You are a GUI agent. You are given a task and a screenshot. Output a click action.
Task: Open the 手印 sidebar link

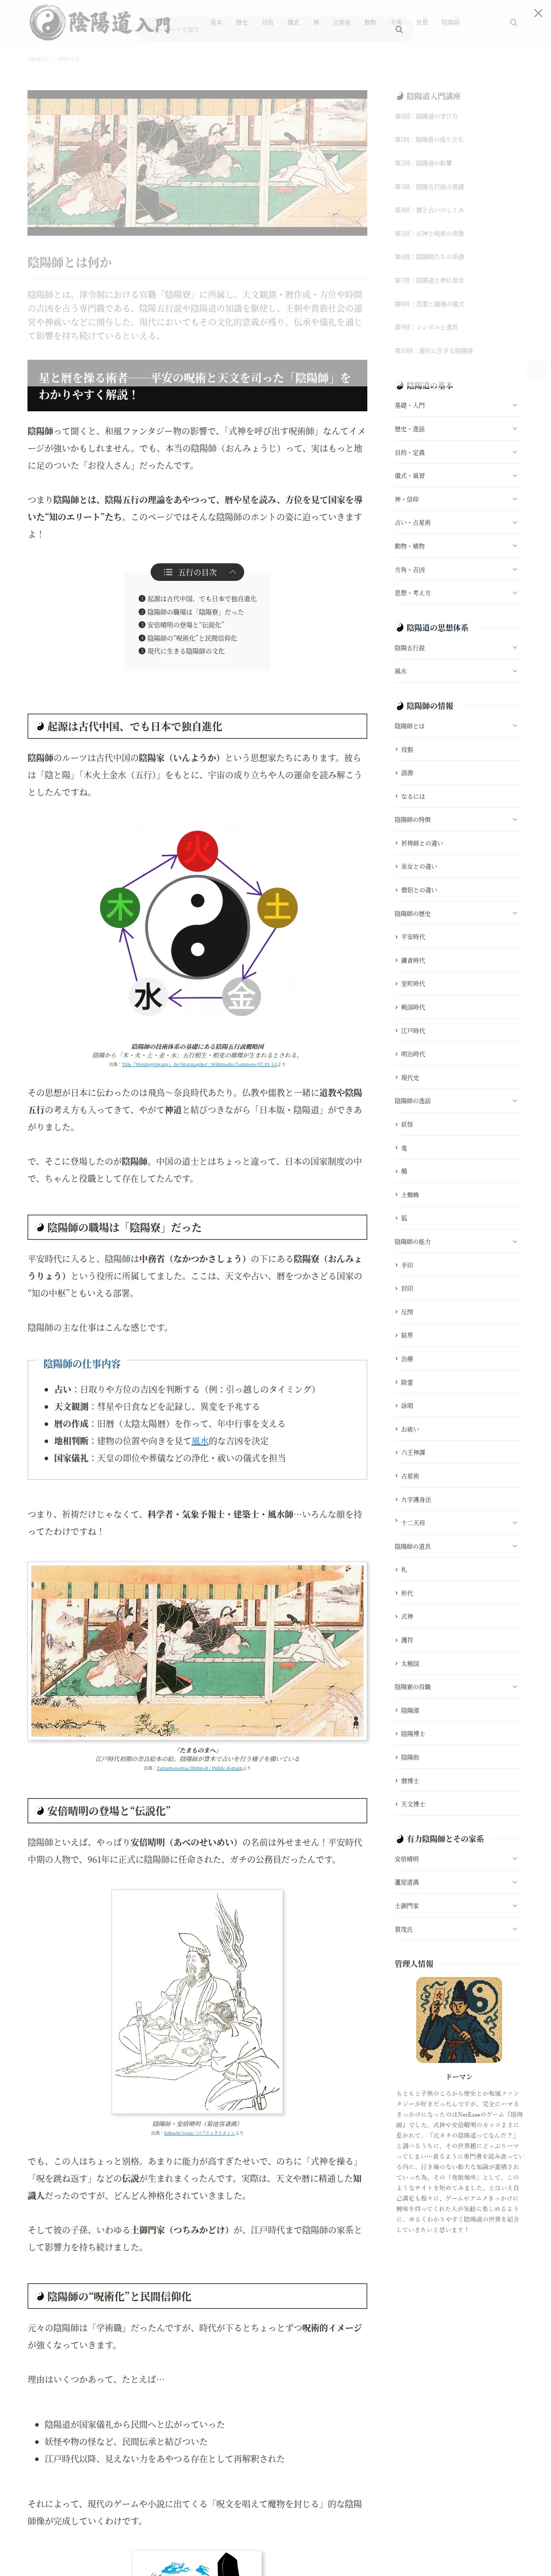pos(407,1265)
